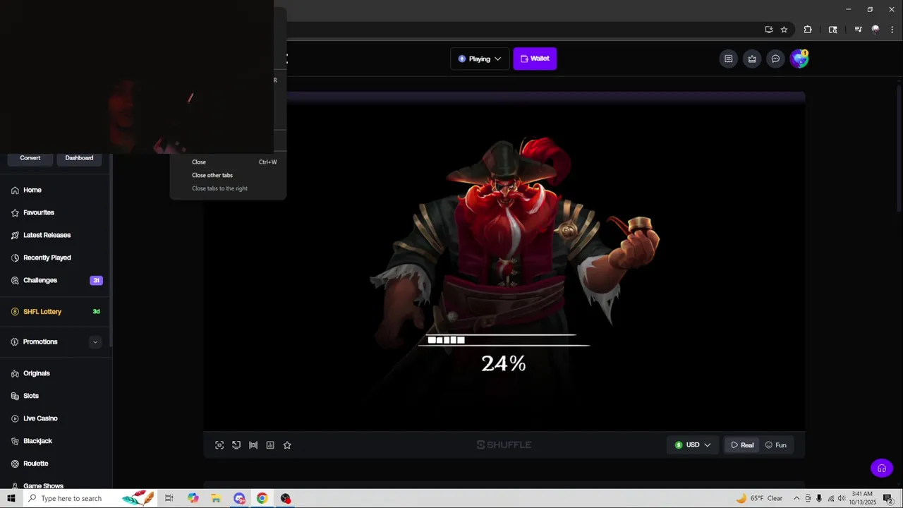903x508 pixels.
Task: Switch to Chrome in taskbar
Action: click(x=262, y=498)
